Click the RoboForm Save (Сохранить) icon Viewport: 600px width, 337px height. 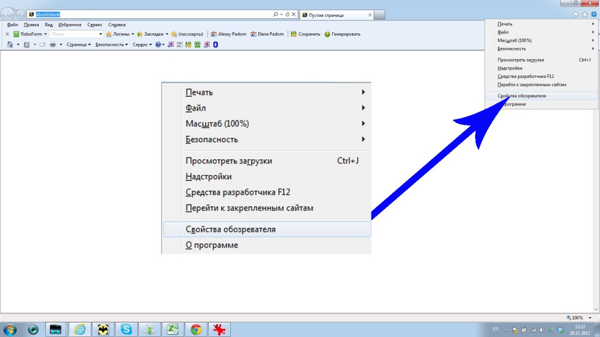[x=305, y=34]
